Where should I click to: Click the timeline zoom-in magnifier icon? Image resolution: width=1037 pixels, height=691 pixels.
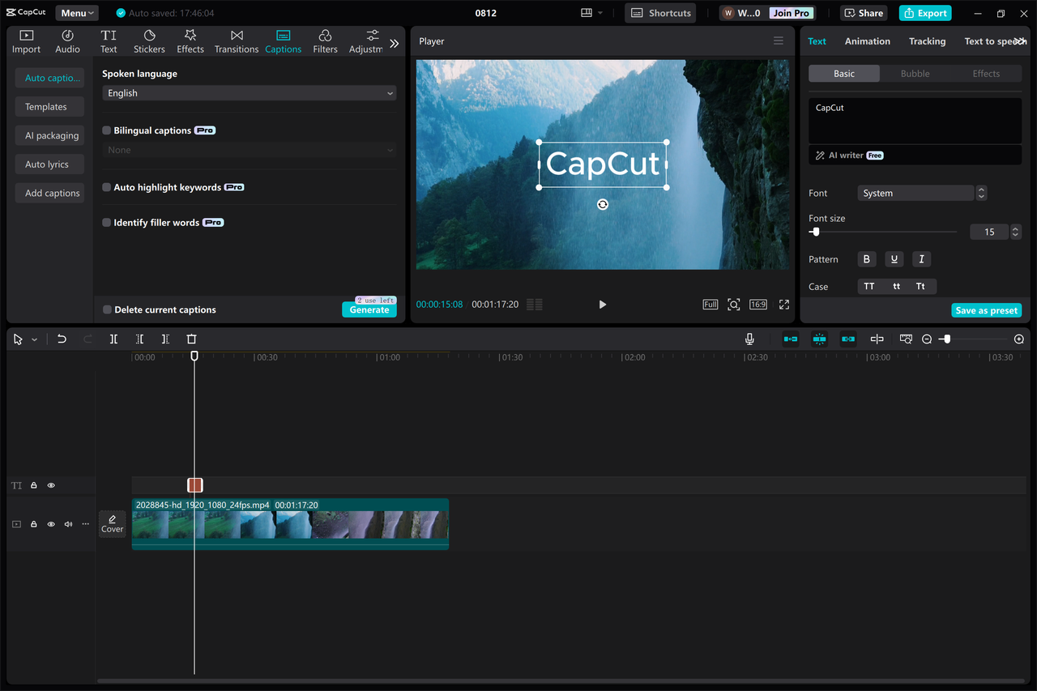[x=1018, y=339]
